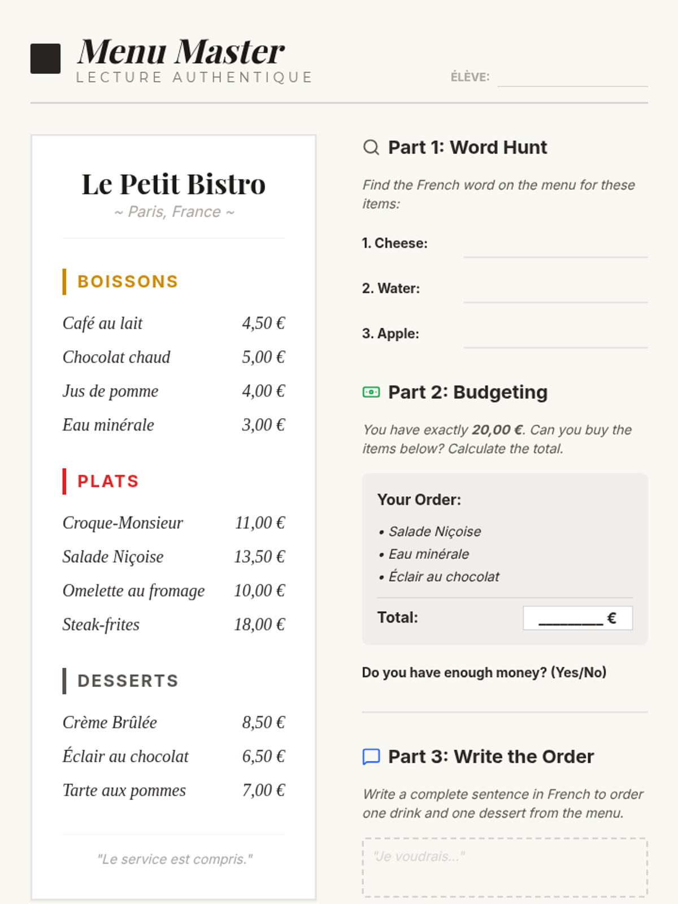The image size is (678, 904).
Task: Click the Le Petit Bistro title
Action: [173, 184]
